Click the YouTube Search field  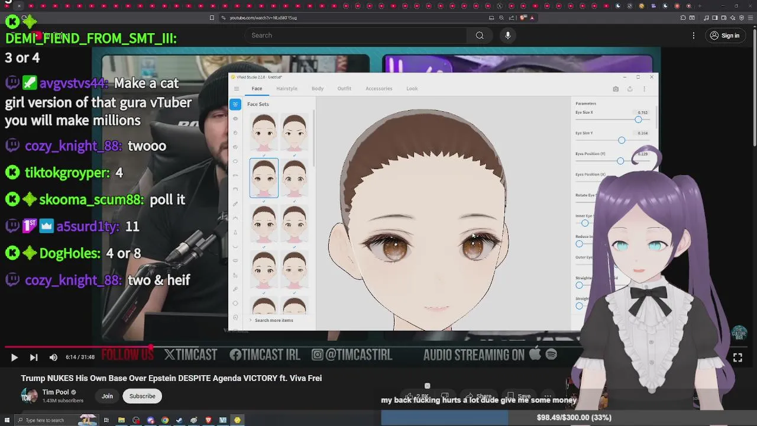click(357, 35)
